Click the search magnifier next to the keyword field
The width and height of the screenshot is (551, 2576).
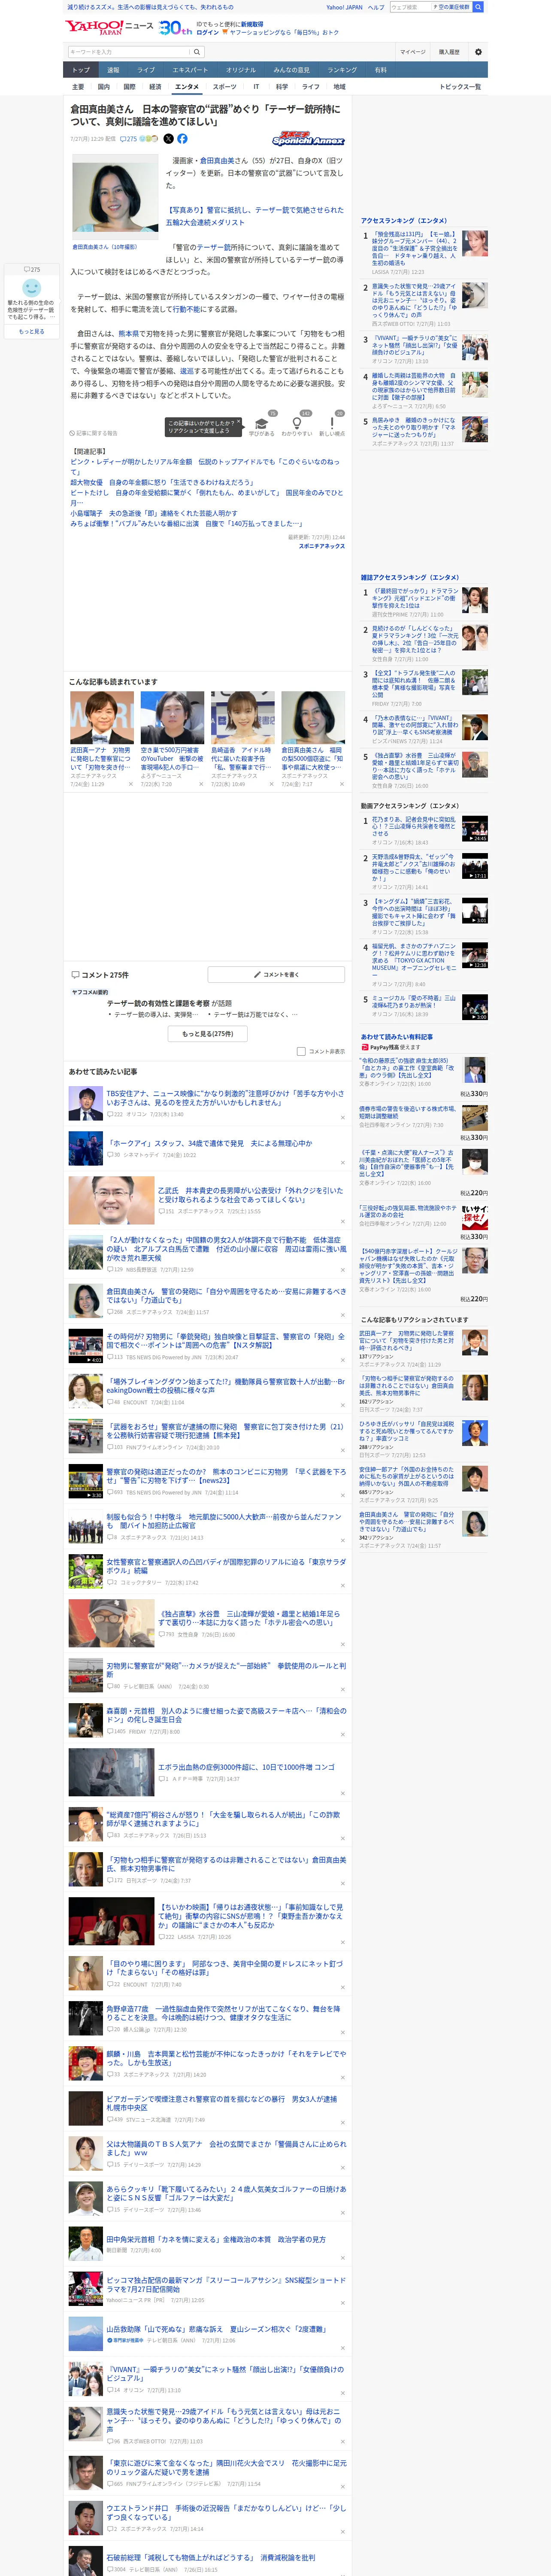(x=197, y=52)
